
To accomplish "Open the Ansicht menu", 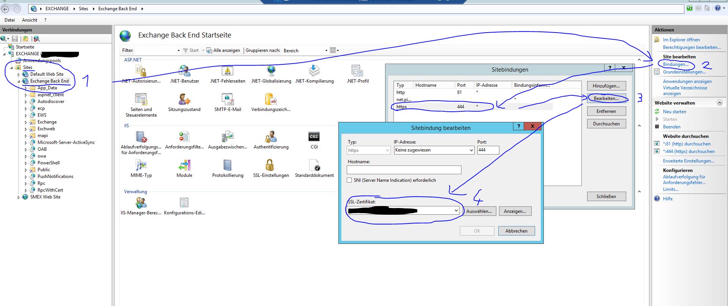I will pos(30,20).
